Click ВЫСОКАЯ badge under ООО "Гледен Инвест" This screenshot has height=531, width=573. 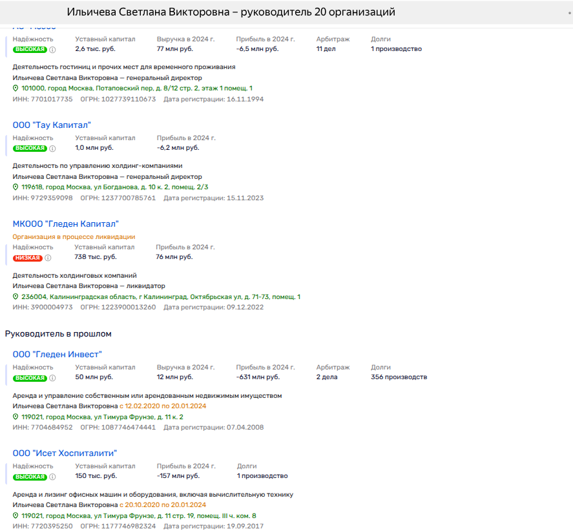pos(30,378)
